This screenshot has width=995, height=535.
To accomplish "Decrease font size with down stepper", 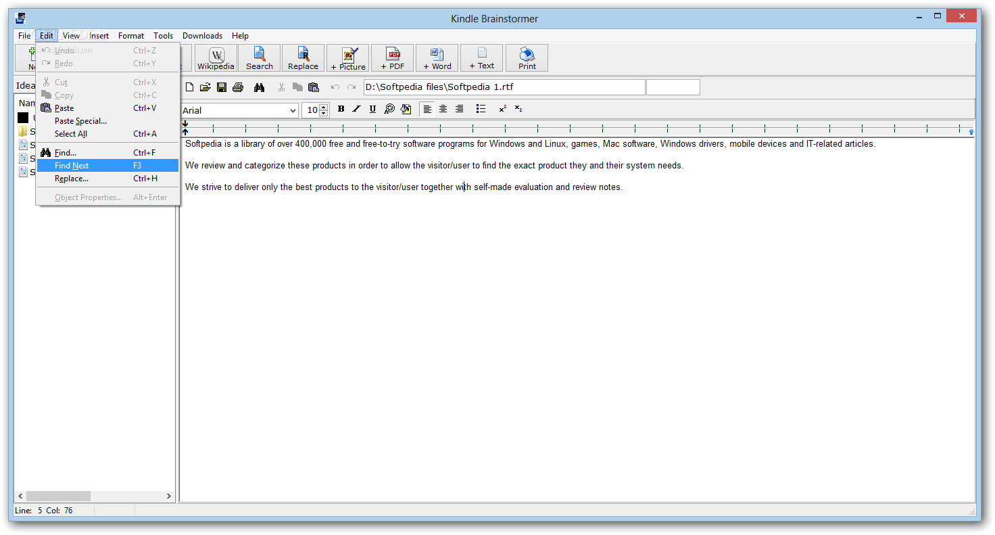I will click(324, 114).
